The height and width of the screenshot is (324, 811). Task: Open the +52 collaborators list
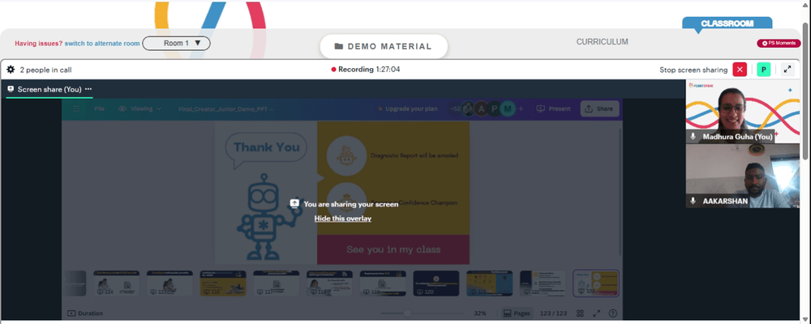(x=455, y=109)
